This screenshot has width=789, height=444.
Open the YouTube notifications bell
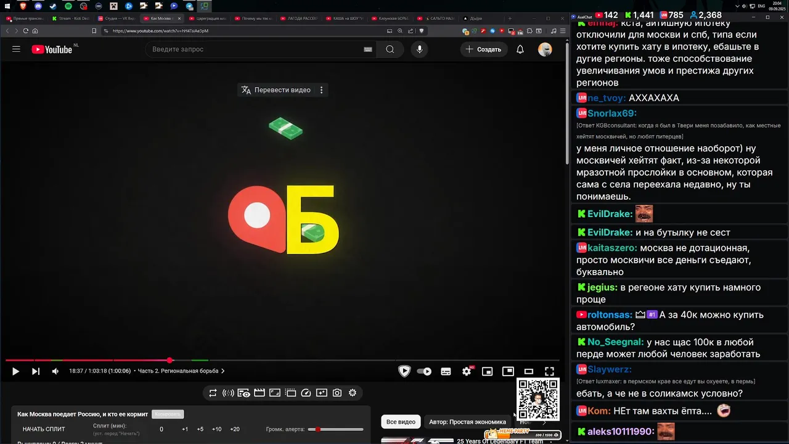[520, 49]
